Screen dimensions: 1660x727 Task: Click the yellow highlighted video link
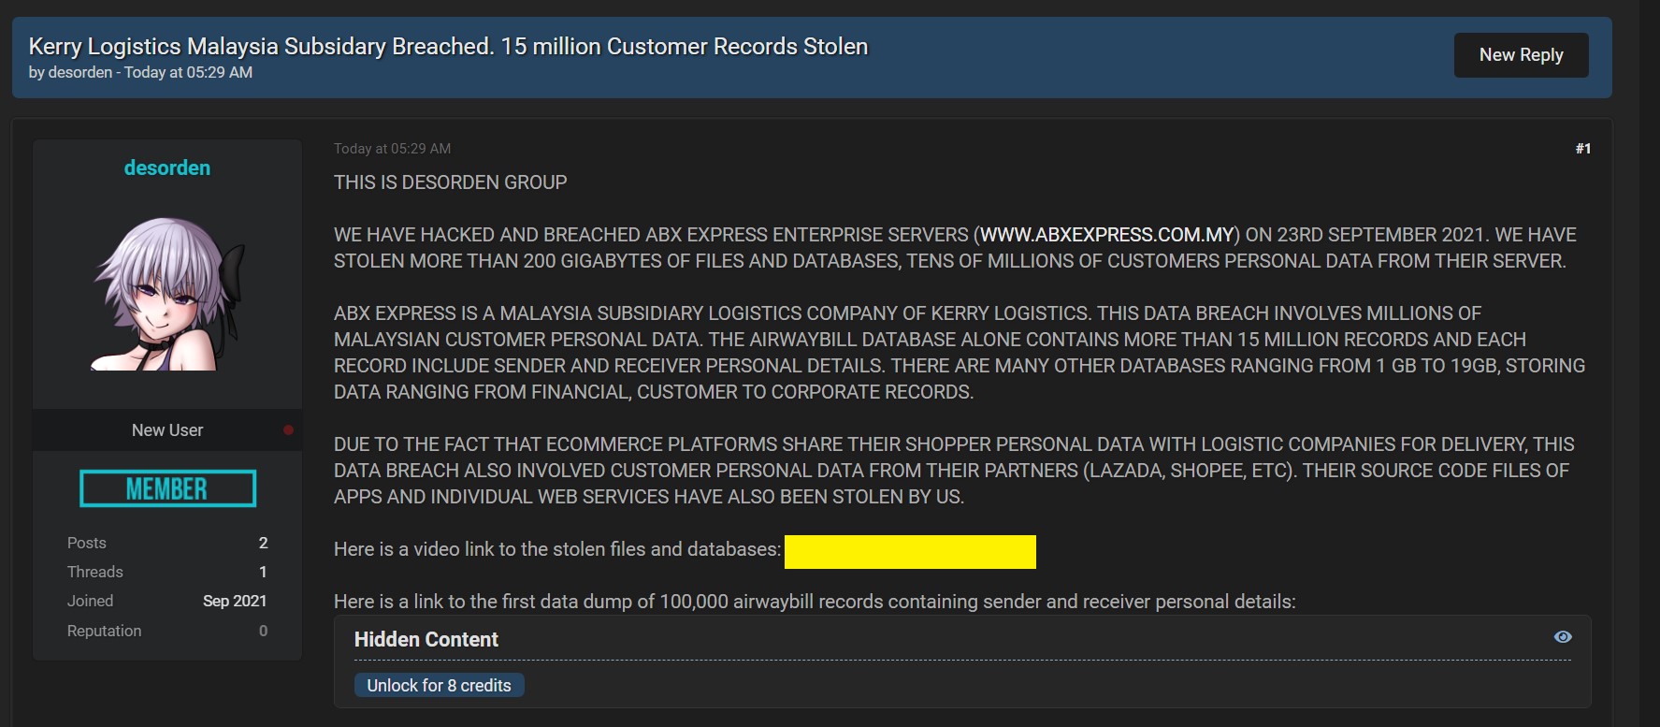(909, 551)
